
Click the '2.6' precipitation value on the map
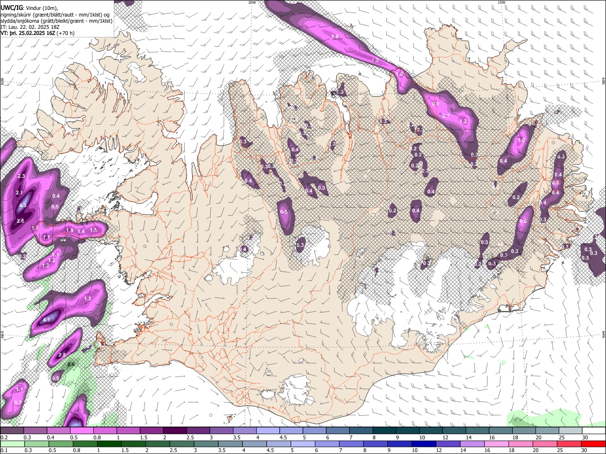click(20, 221)
